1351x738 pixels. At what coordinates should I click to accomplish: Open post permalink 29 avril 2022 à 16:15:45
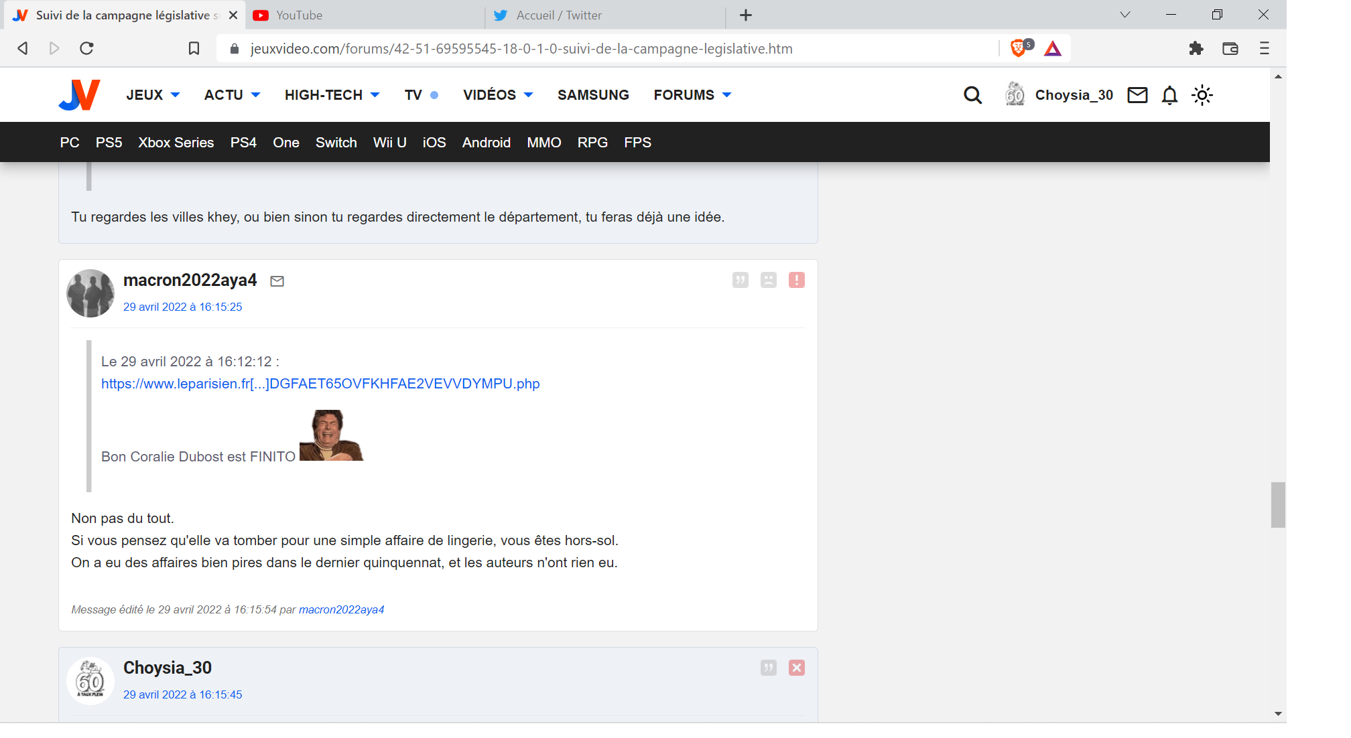pyautogui.click(x=183, y=694)
